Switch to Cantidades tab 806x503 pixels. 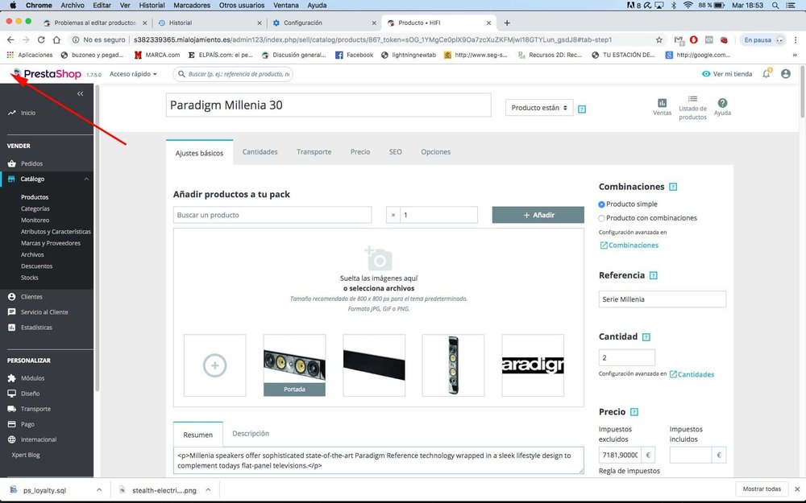(260, 152)
